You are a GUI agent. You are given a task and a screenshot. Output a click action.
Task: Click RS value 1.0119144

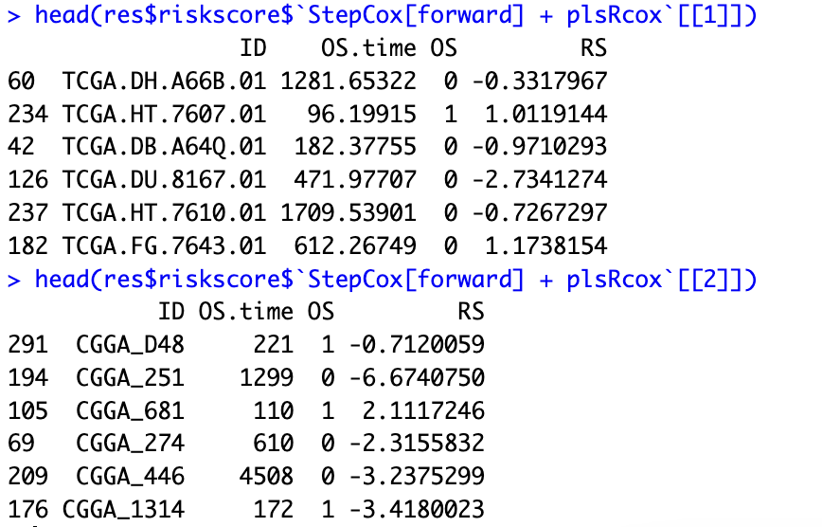click(x=546, y=115)
